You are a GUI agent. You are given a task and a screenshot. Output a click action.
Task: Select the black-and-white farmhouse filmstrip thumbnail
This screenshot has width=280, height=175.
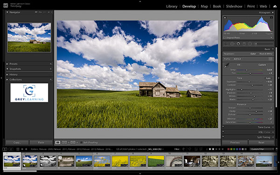48,161
